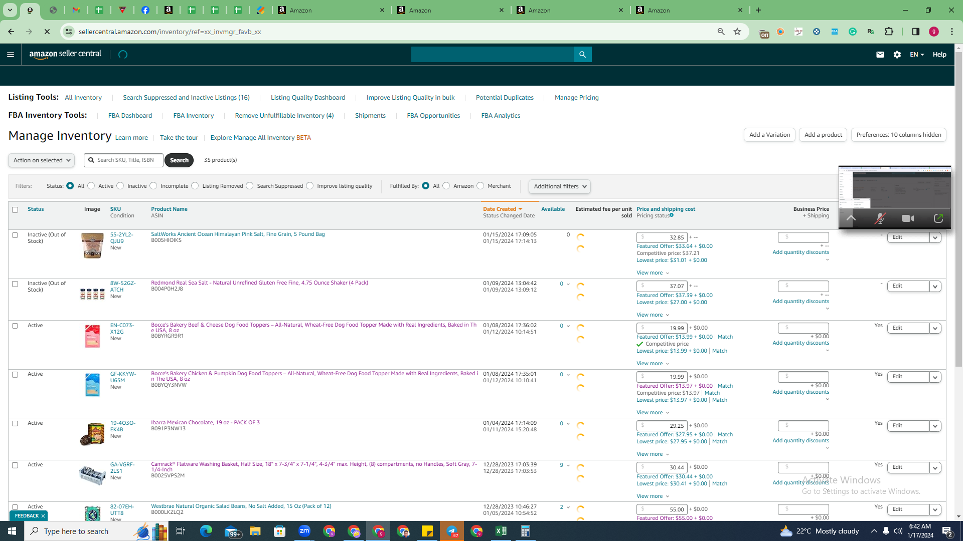Expand View more for Camrack basket pricing
This screenshot has height=541, width=963.
point(653,496)
